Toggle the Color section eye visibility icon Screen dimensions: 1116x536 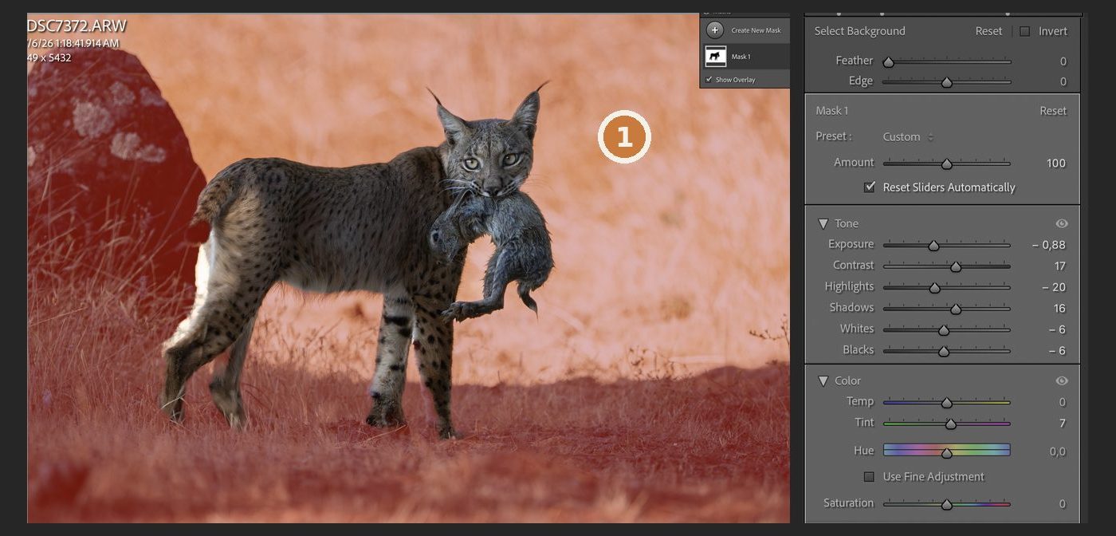(1061, 381)
